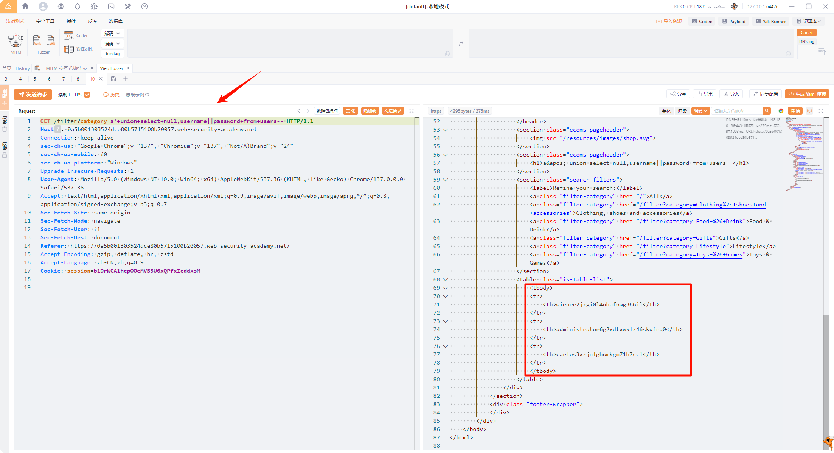The image size is (834, 453).
Task: Collapse the tbody node at line 69
Action: [446, 288]
